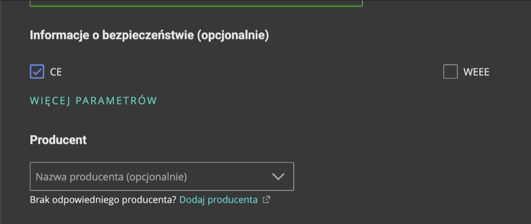Uncheck the CE checkbox
The height and width of the screenshot is (224, 531).
[x=37, y=72]
